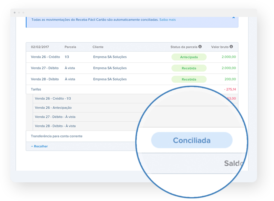Click À vista for Venda 28
274x201 pixels.
(x=70, y=79)
